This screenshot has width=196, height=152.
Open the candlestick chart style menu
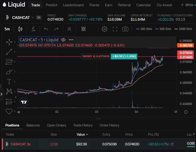20,29
